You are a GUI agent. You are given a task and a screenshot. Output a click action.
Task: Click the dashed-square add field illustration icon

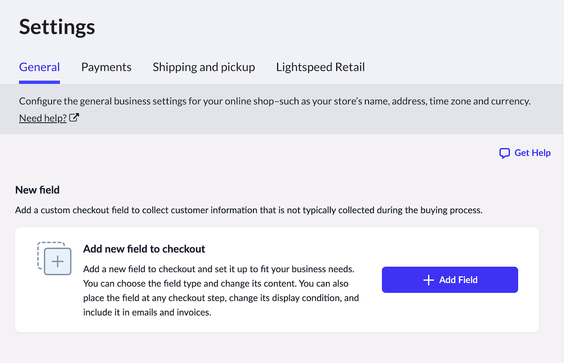[x=54, y=258]
